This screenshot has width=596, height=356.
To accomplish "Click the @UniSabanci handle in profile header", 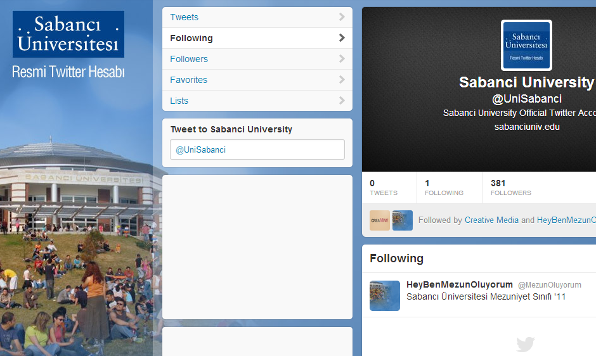I will pos(526,99).
